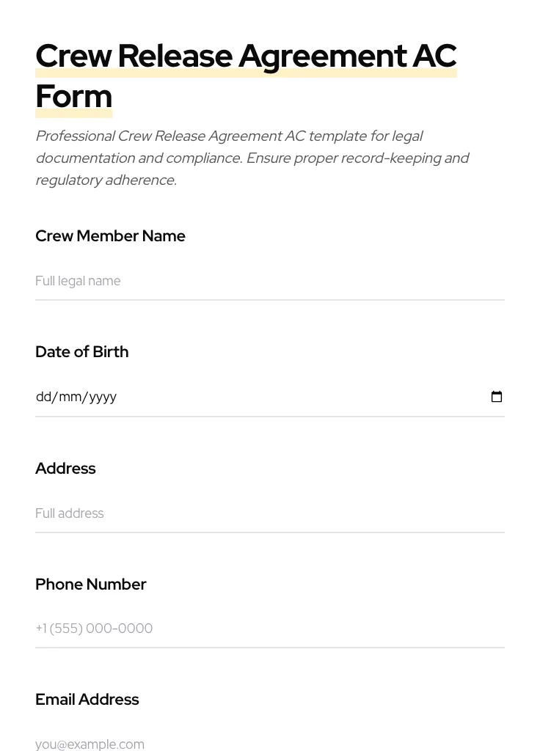540x751 pixels.
Task: Select the yyyy year segment of date
Action: point(103,397)
